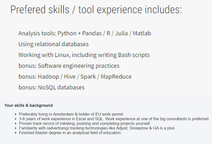Click the 'Using relational databases' text
This screenshot has width=212, height=144.
pos(54,44)
